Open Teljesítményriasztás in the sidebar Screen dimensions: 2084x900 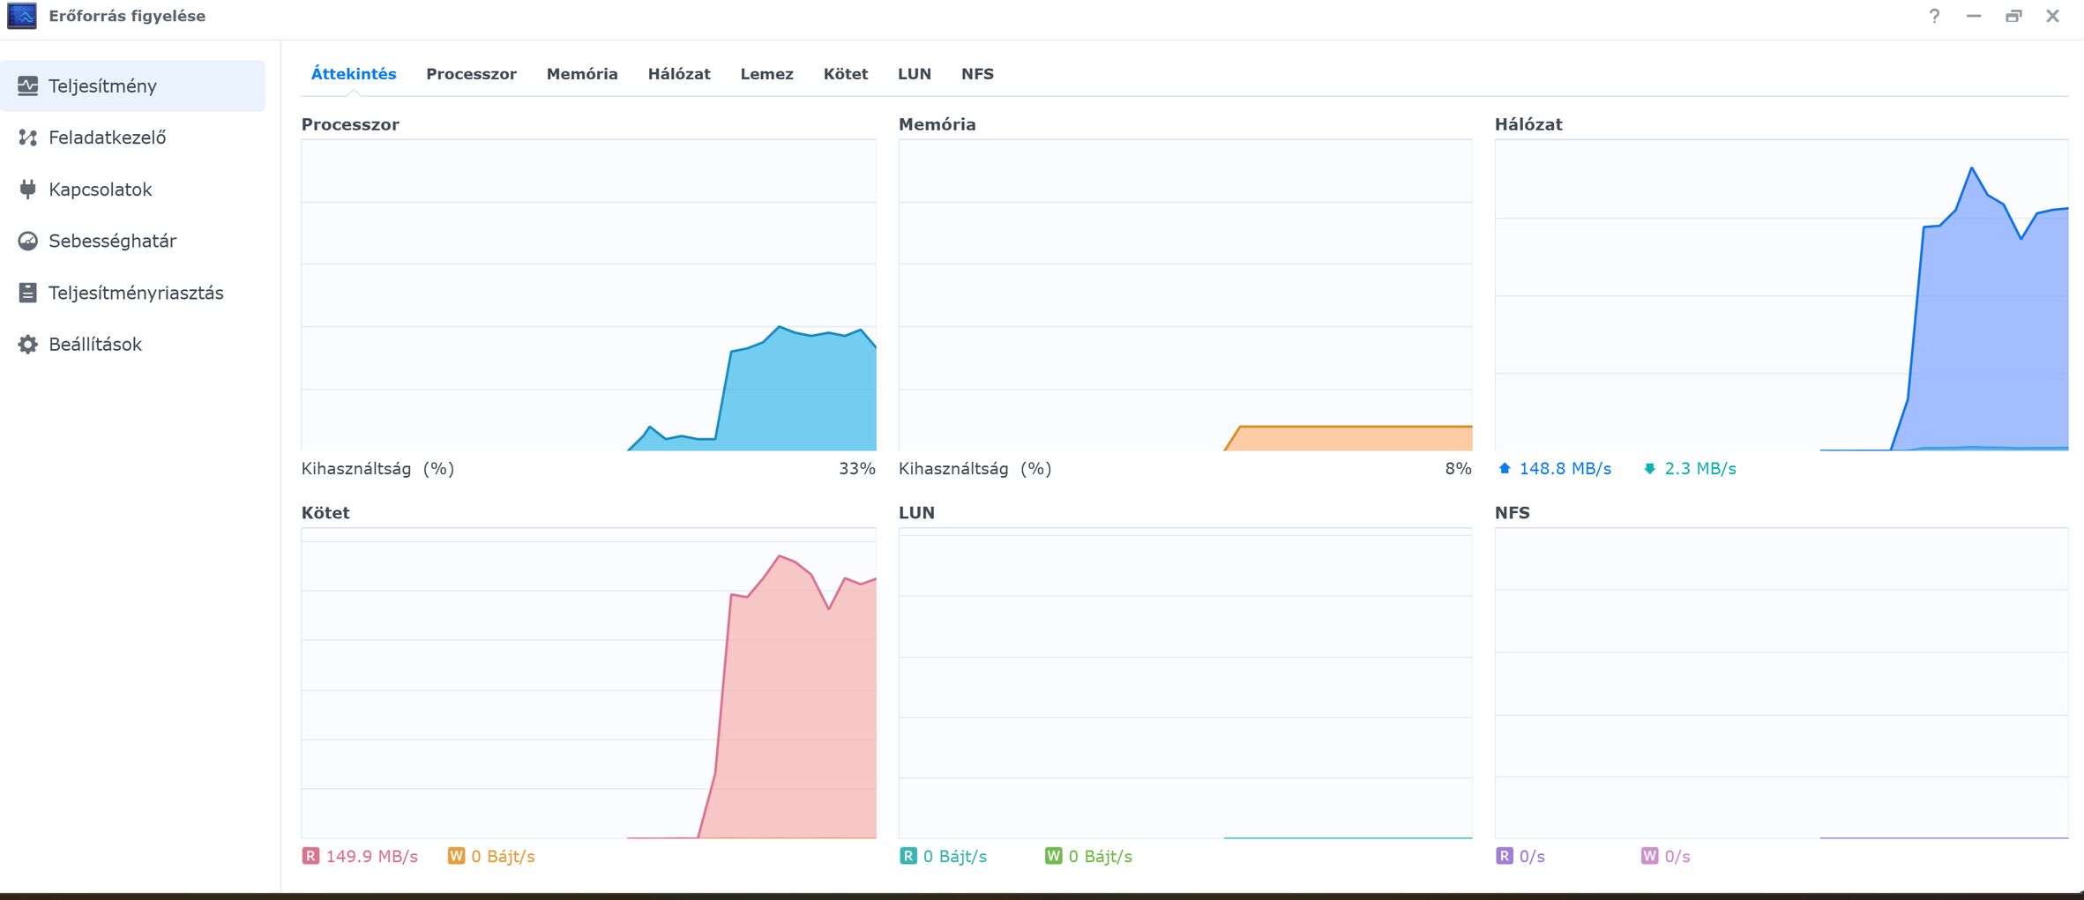[x=132, y=293]
